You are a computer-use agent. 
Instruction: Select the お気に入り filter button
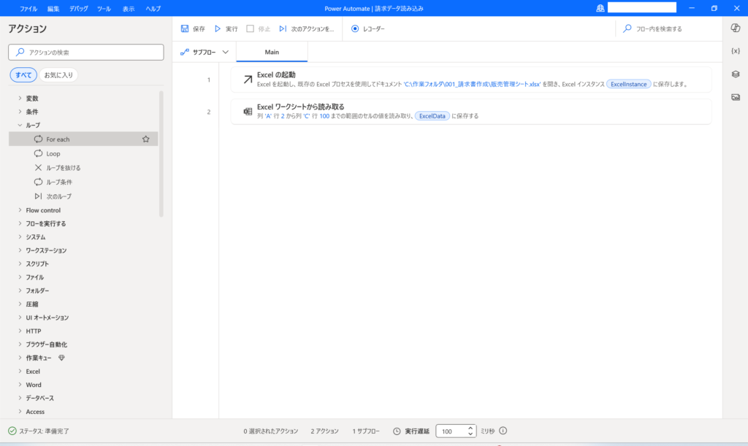pyautogui.click(x=58, y=74)
